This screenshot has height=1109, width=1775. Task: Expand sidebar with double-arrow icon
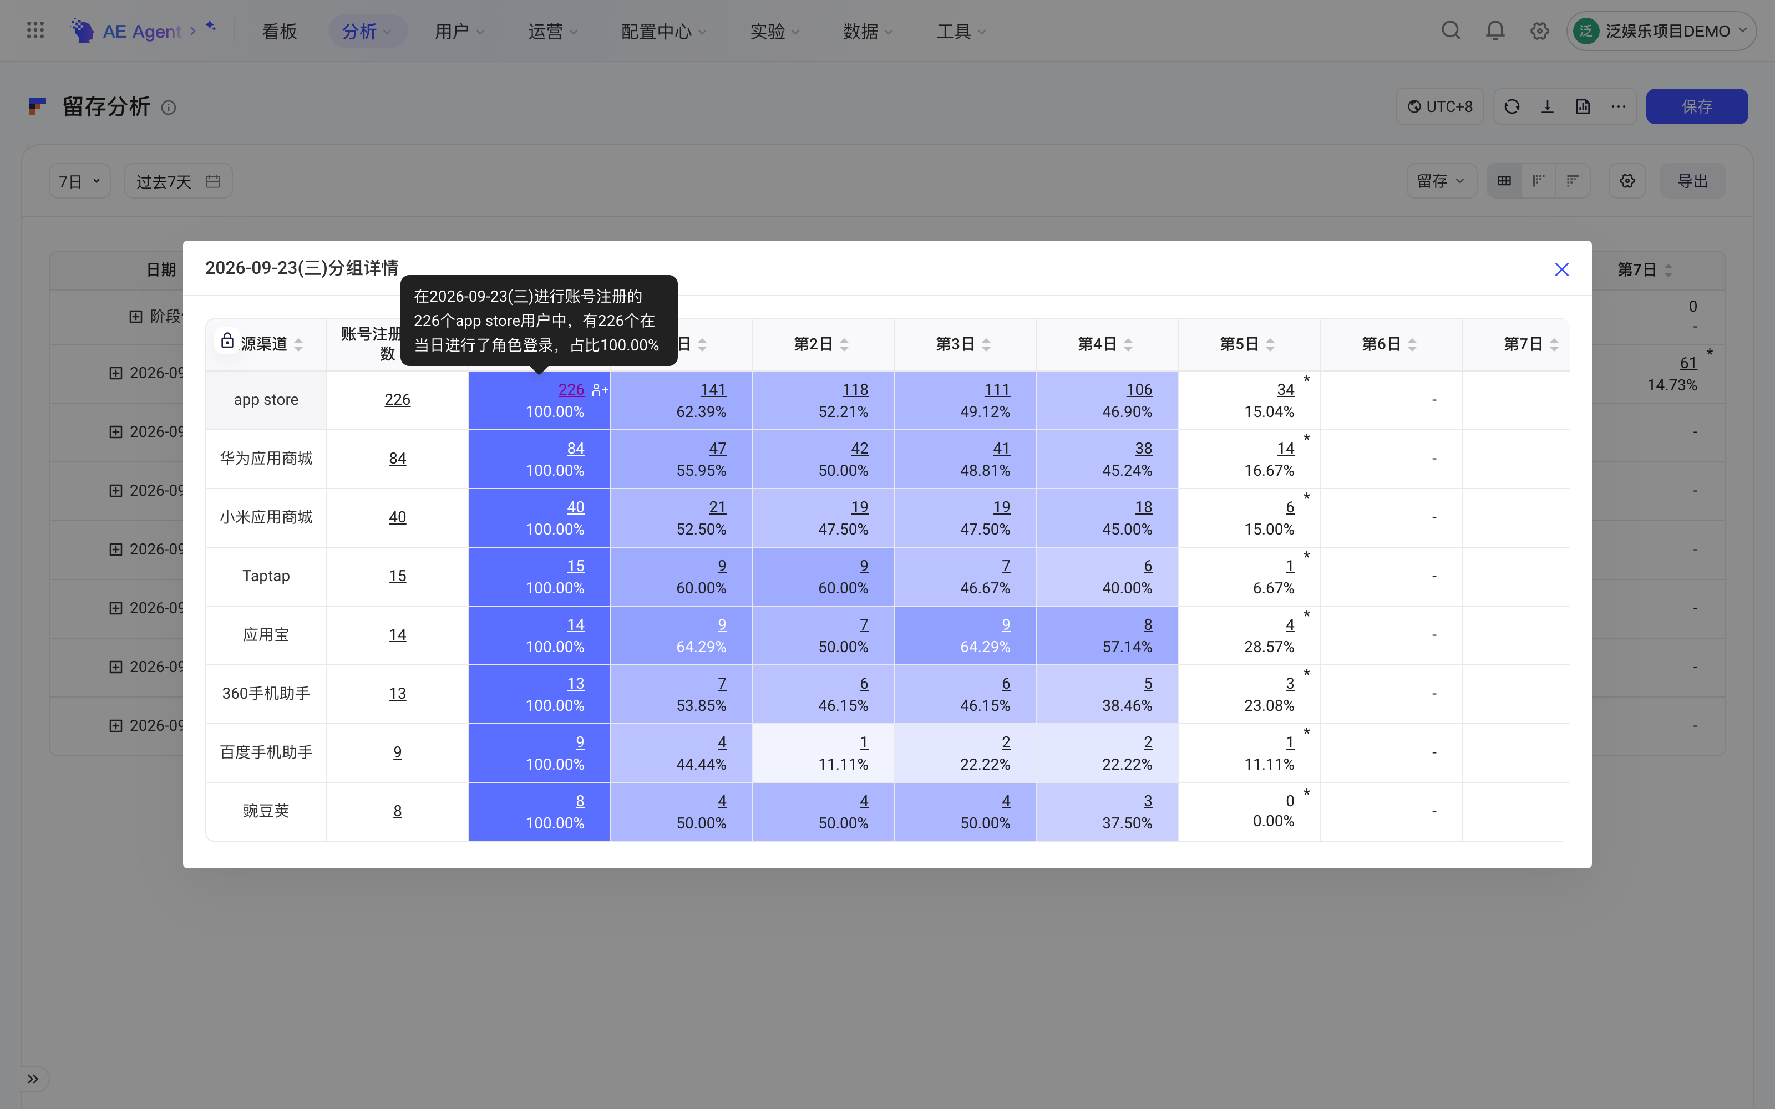[33, 1079]
